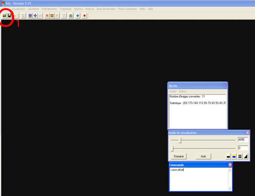Click the blue four-arrow cross icon
This screenshot has width=255, height=196.
(35, 16)
